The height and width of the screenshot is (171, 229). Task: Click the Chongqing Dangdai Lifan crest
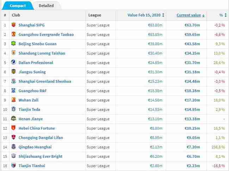13,138
